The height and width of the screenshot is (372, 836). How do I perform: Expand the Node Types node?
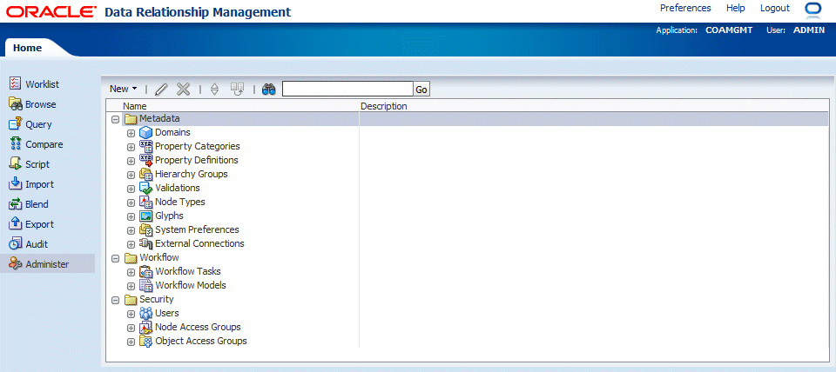(x=131, y=203)
